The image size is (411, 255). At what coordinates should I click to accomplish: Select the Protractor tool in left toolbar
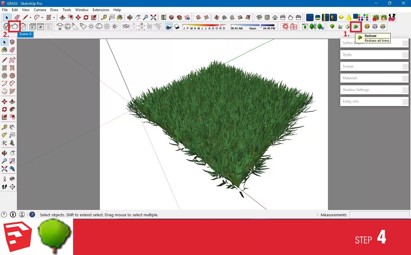[5, 135]
